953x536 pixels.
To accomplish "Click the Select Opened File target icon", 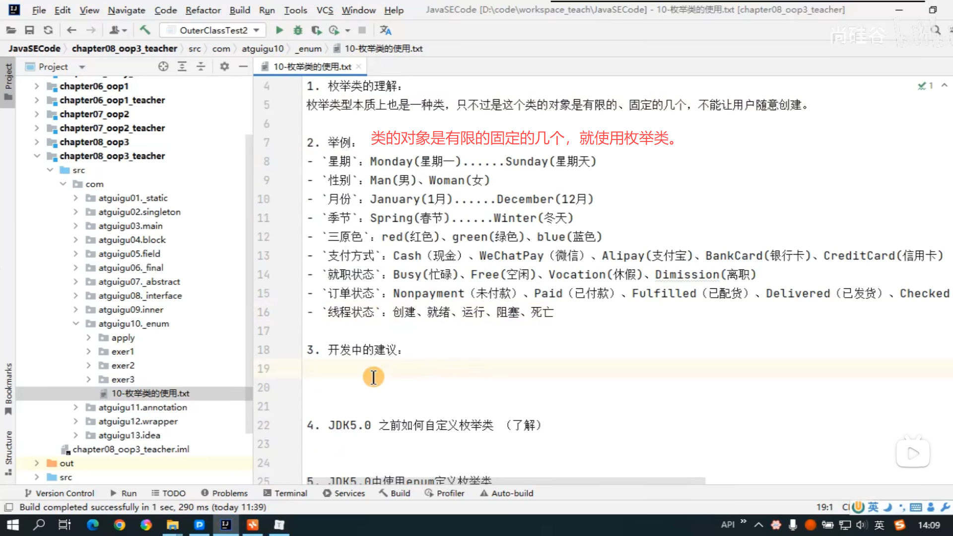I will point(163,67).
